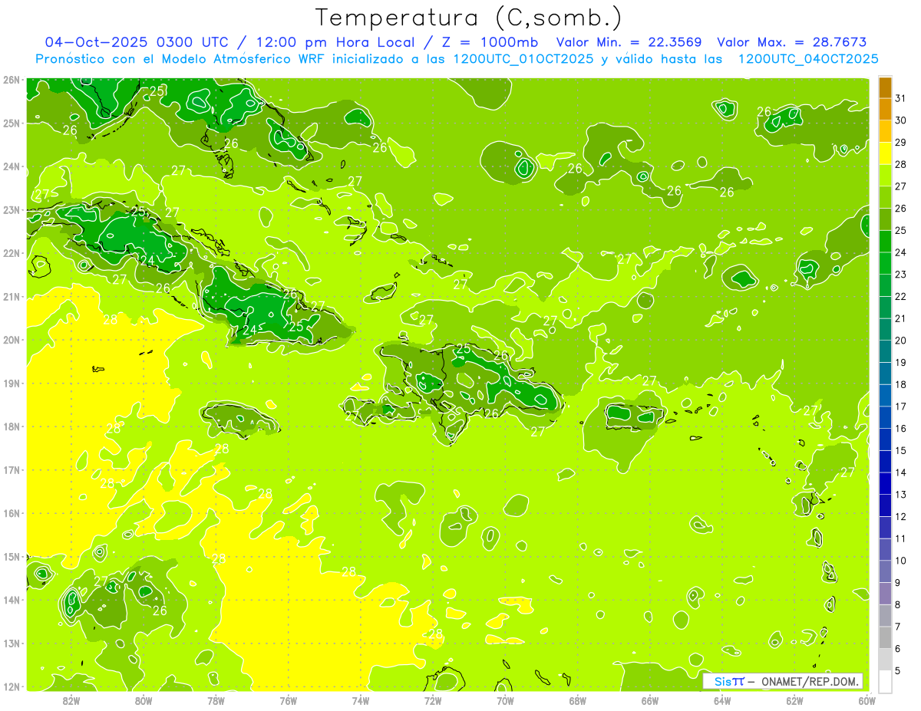The height and width of the screenshot is (711, 921).
Task: Click the '14N' latitude axis label
Action: [x=12, y=600]
